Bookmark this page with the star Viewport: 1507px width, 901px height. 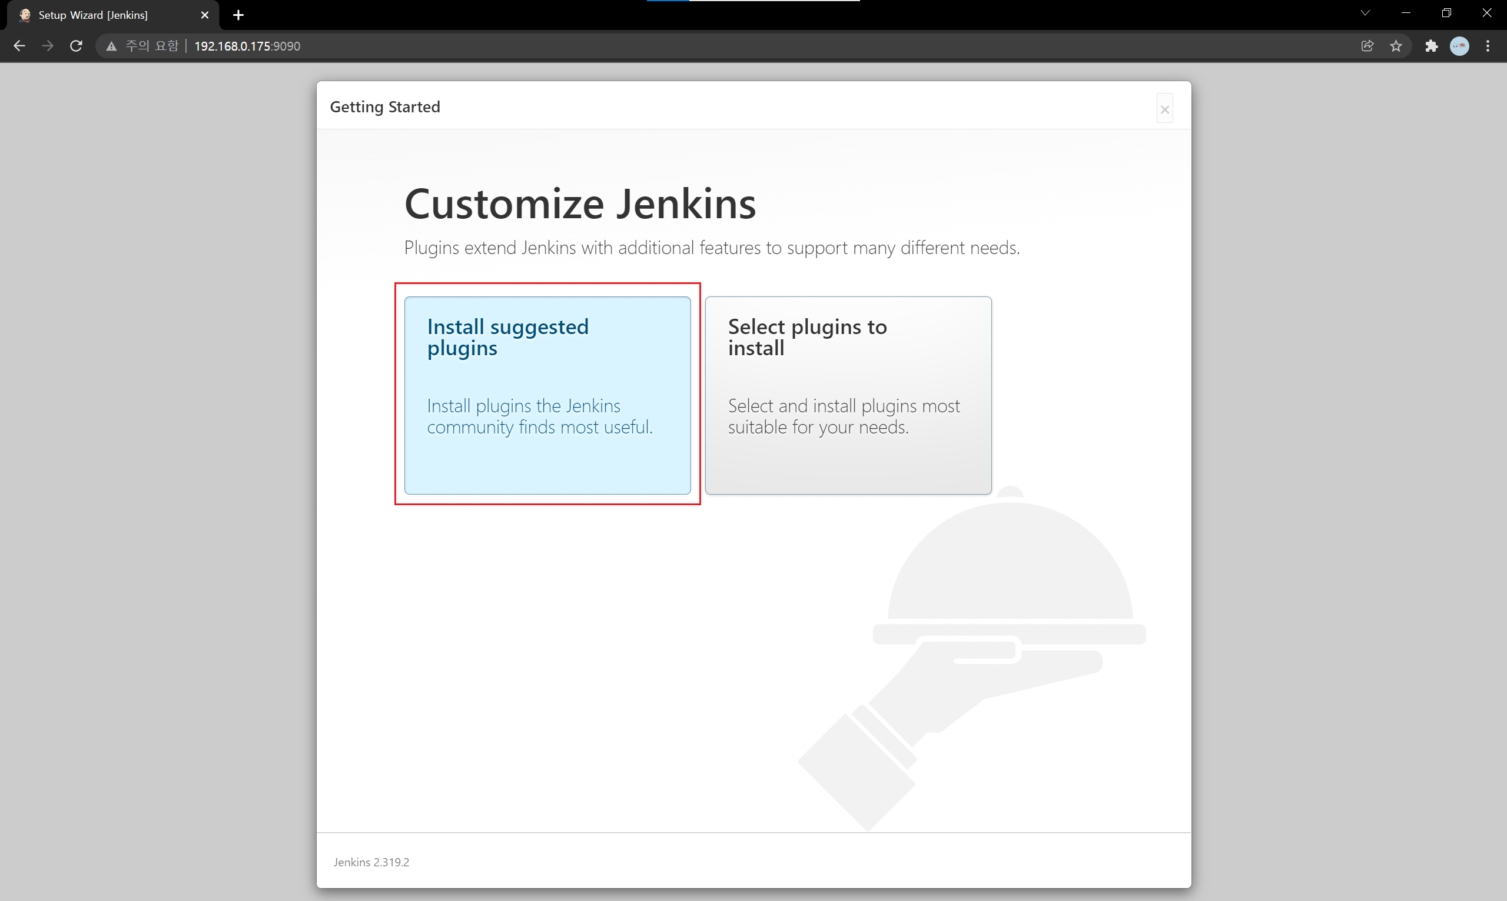click(x=1396, y=46)
